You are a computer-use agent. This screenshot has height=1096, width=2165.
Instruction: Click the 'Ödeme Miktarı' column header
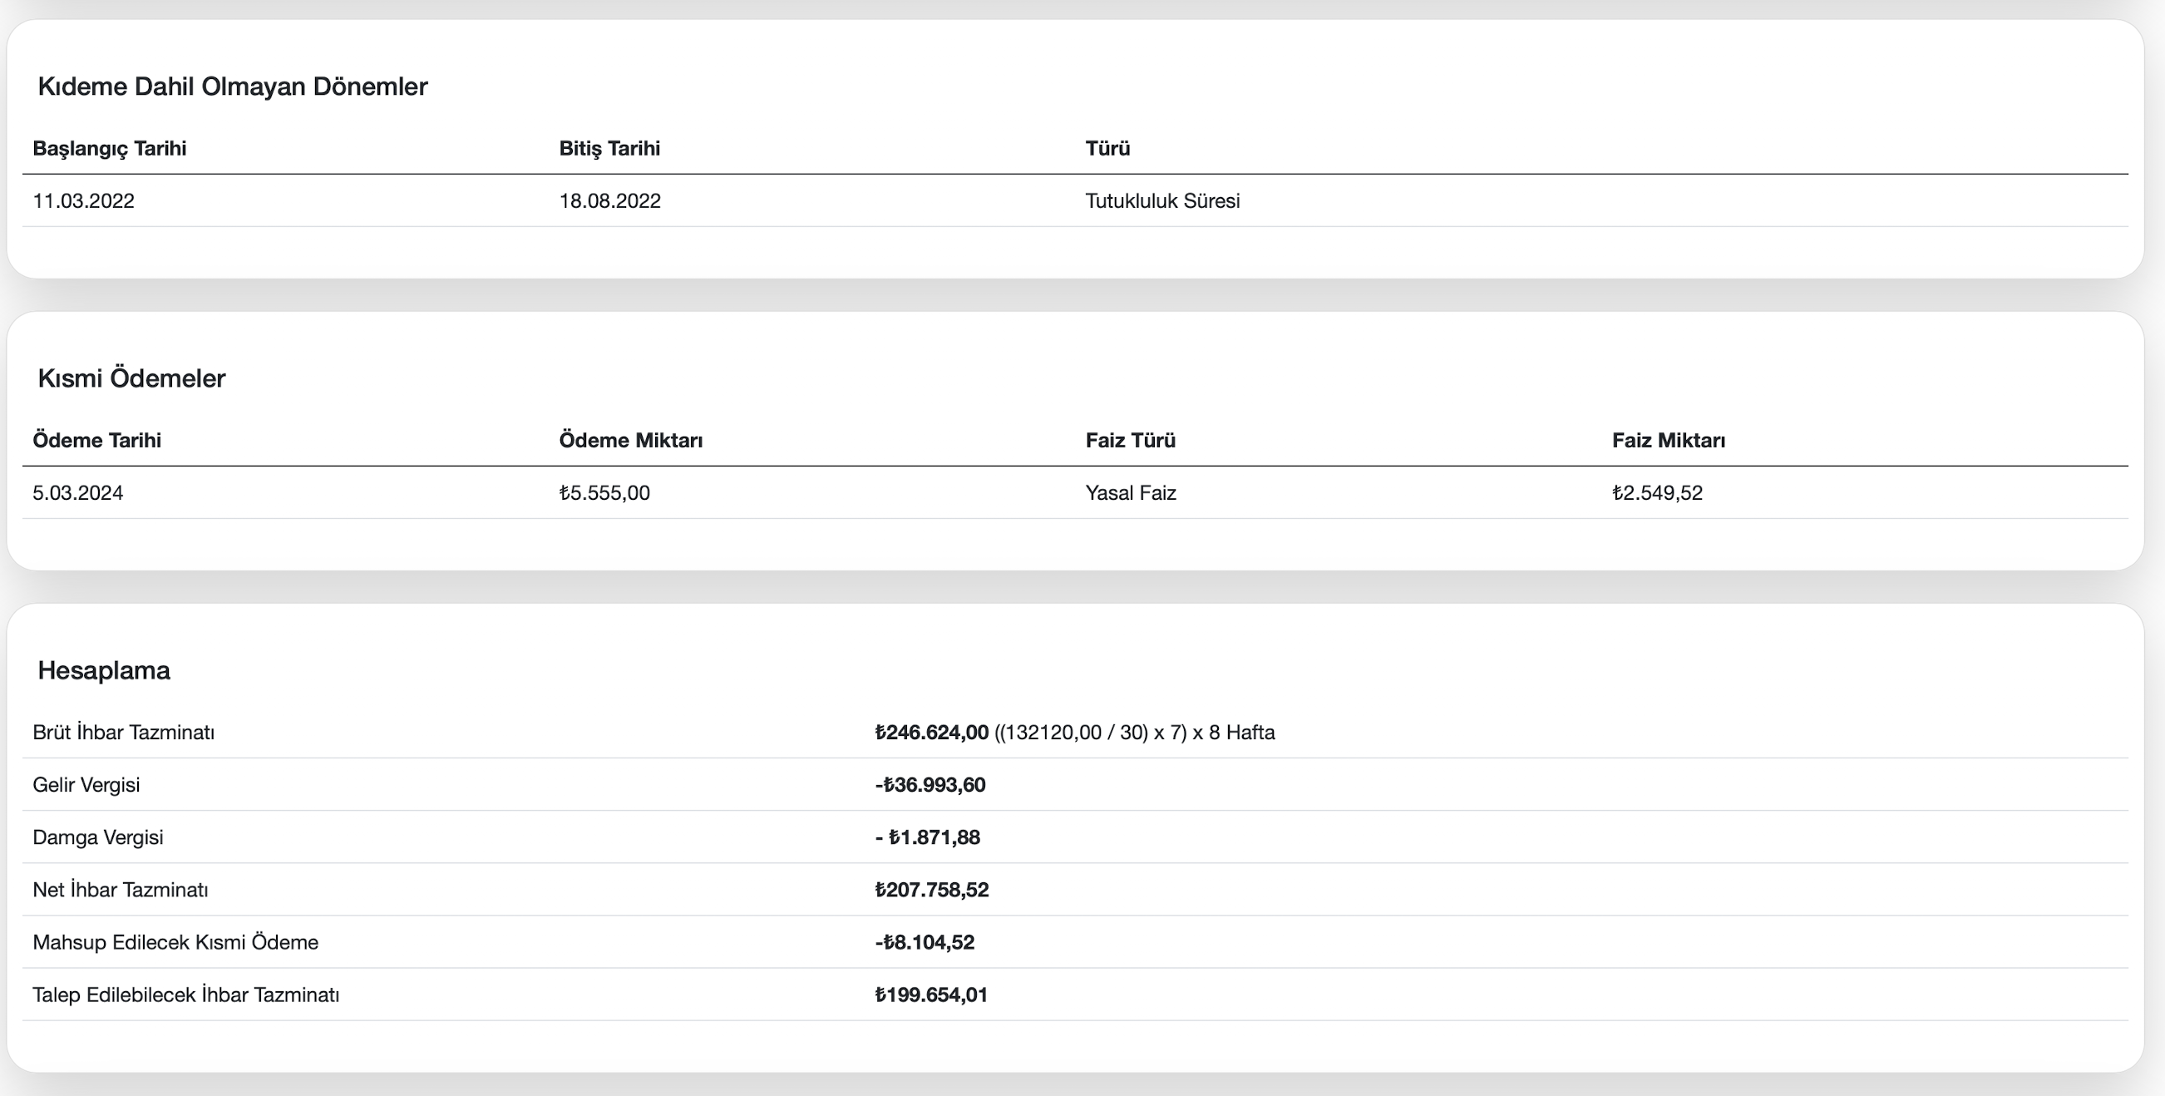(x=630, y=441)
